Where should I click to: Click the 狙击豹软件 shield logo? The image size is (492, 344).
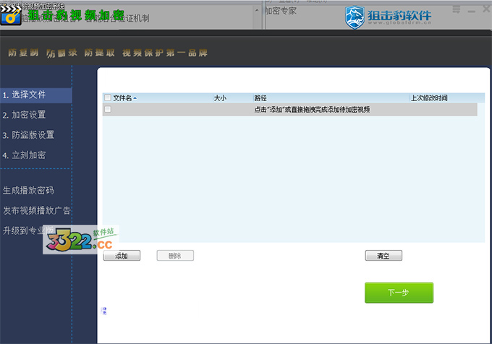(x=355, y=17)
